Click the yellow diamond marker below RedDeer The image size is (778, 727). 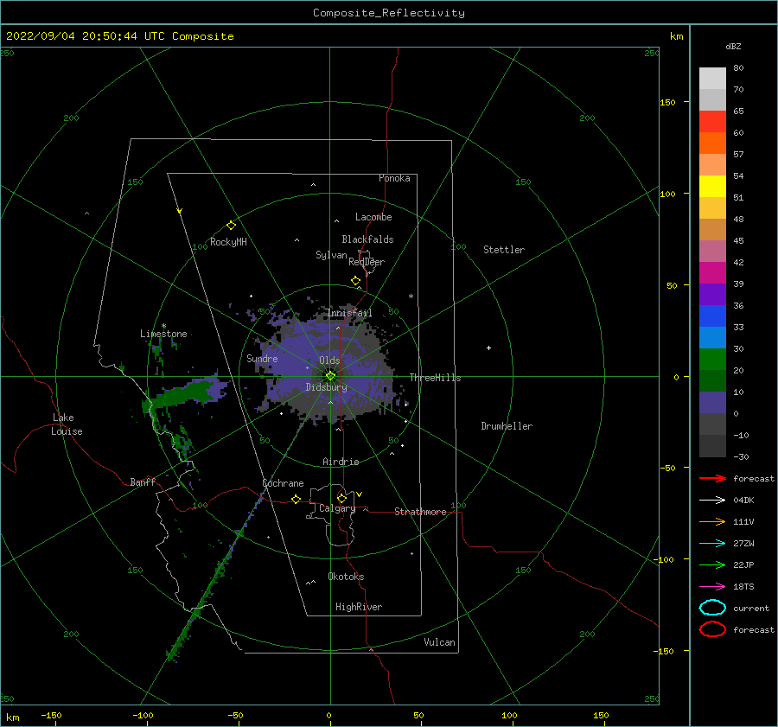click(x=355, y=281)
